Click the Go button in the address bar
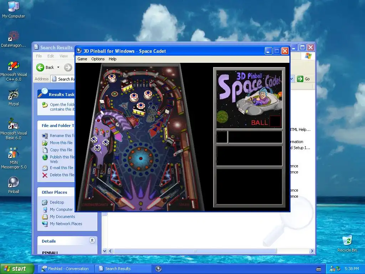Image resolution: width=365 pixels, height=274 pixels. (303, 79)
